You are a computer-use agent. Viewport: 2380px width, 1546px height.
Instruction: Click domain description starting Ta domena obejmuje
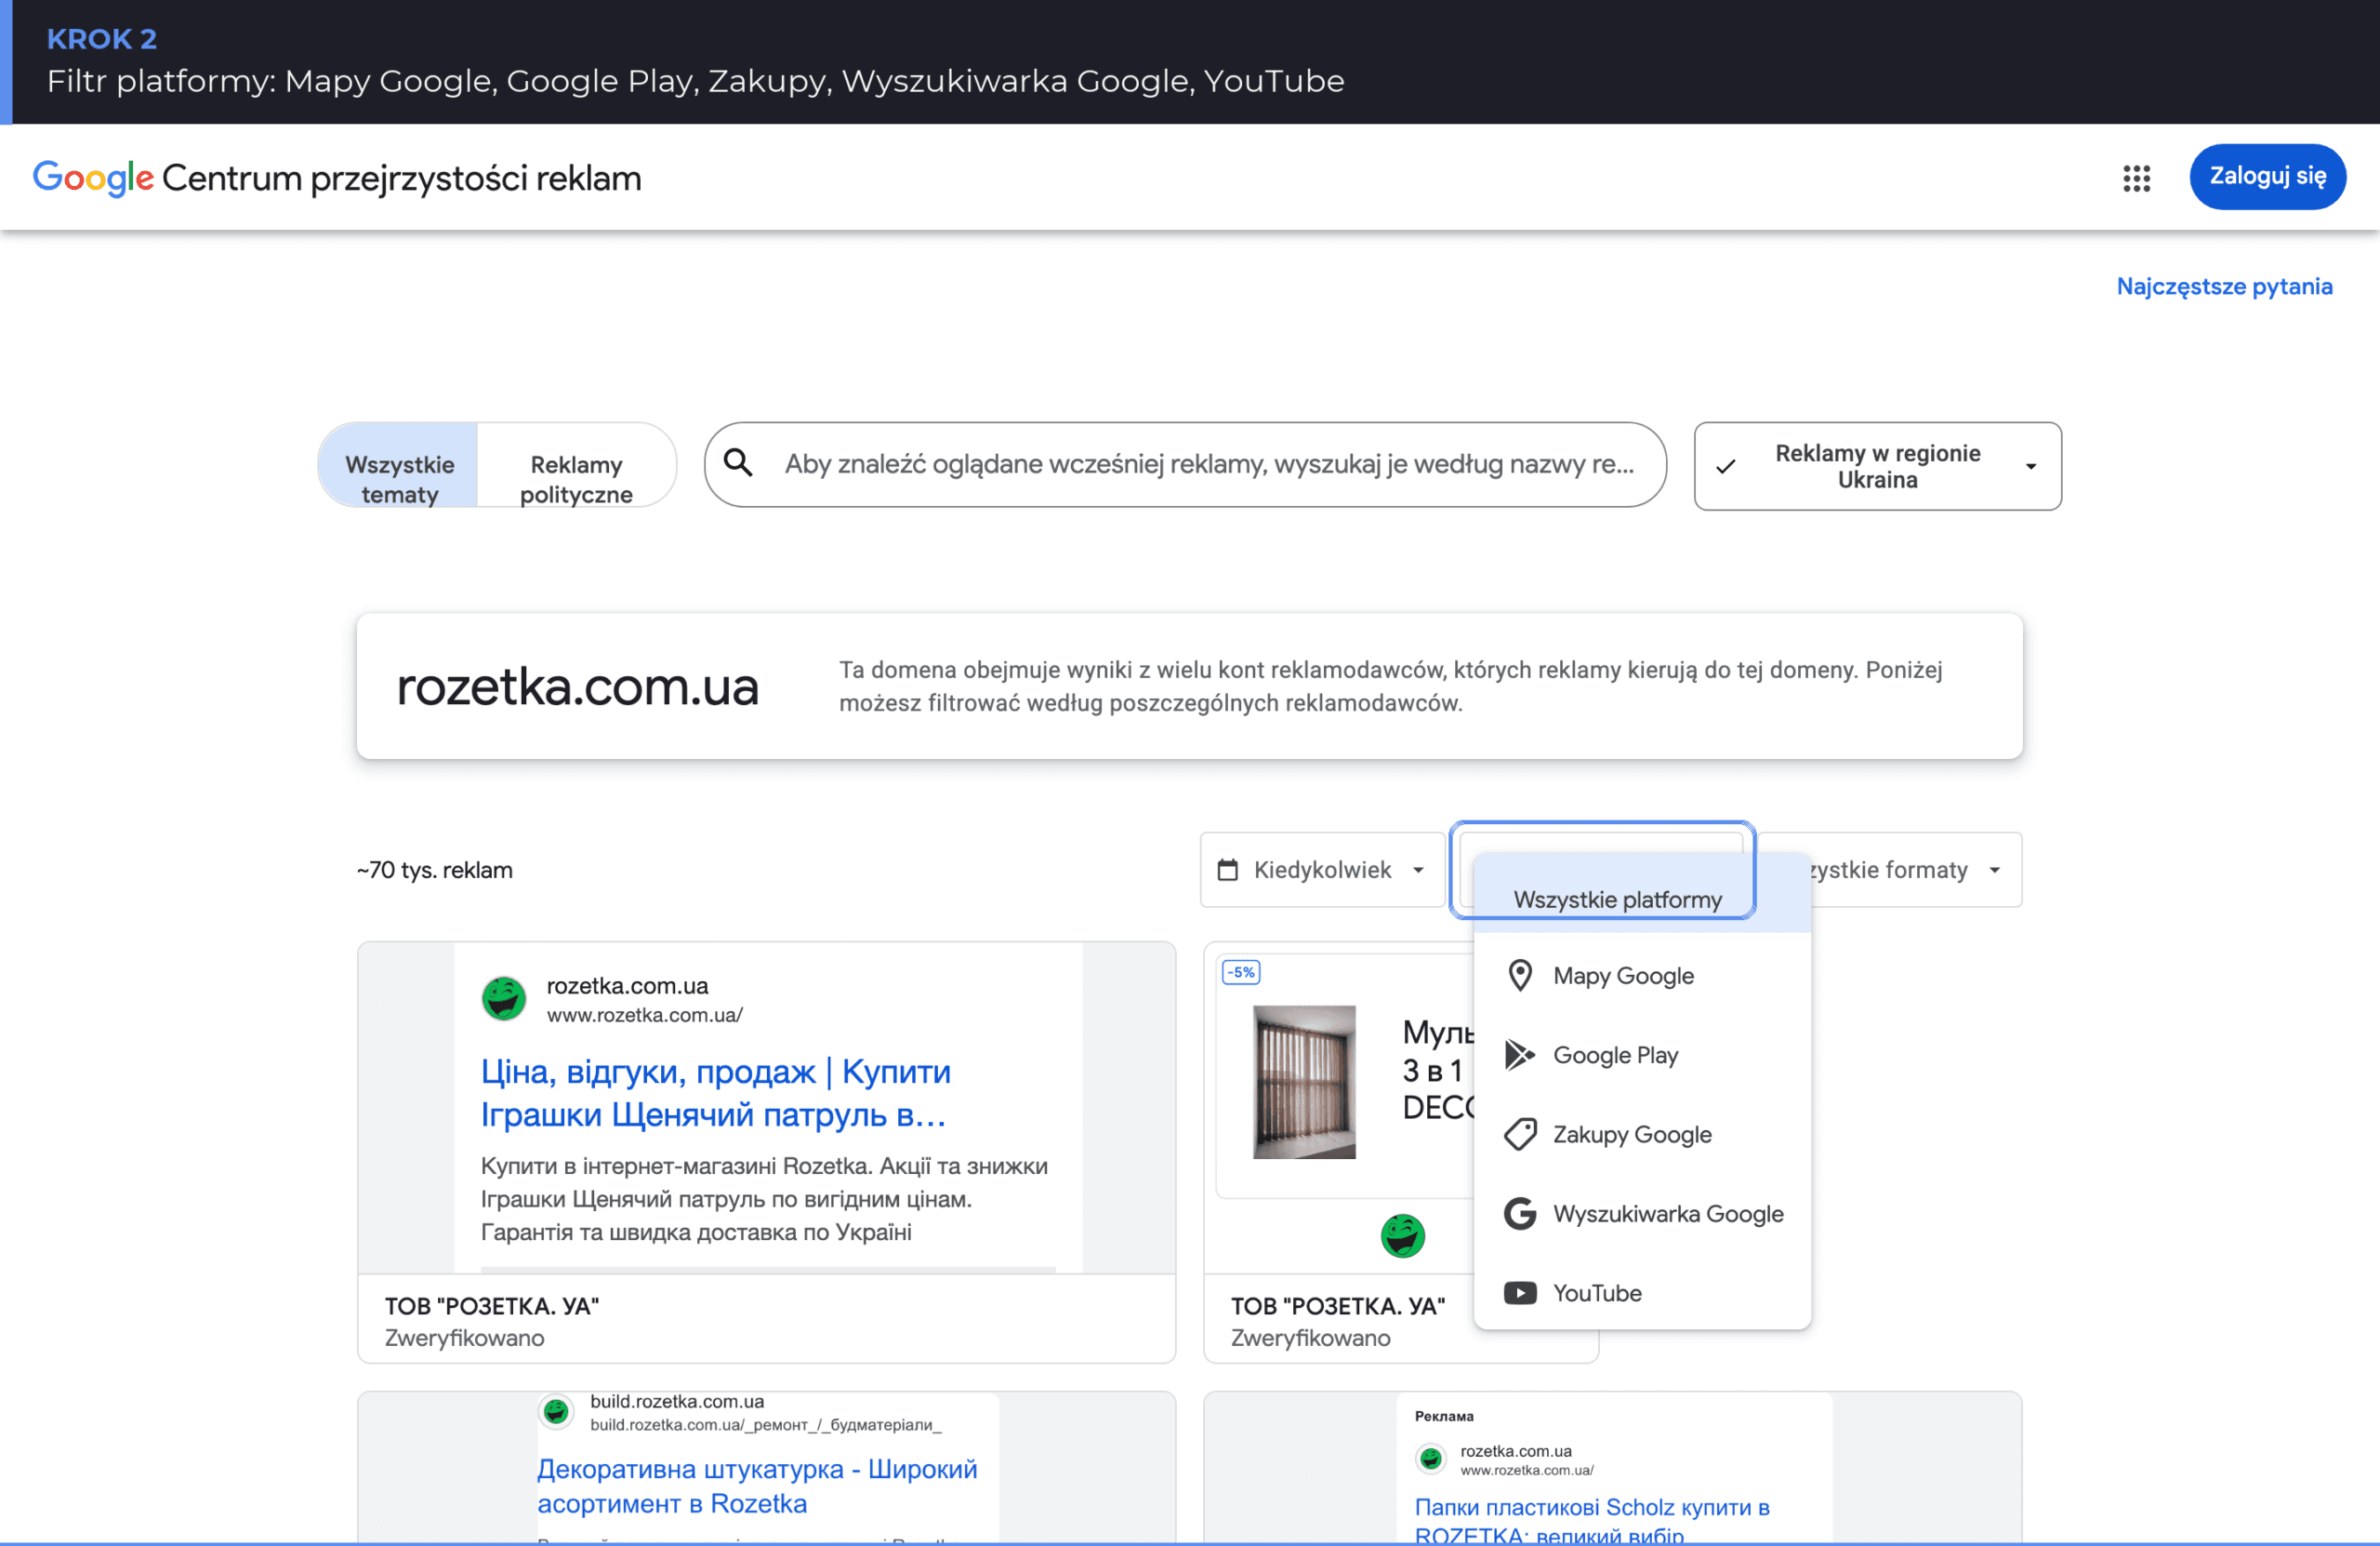(x=1390, y=686)
